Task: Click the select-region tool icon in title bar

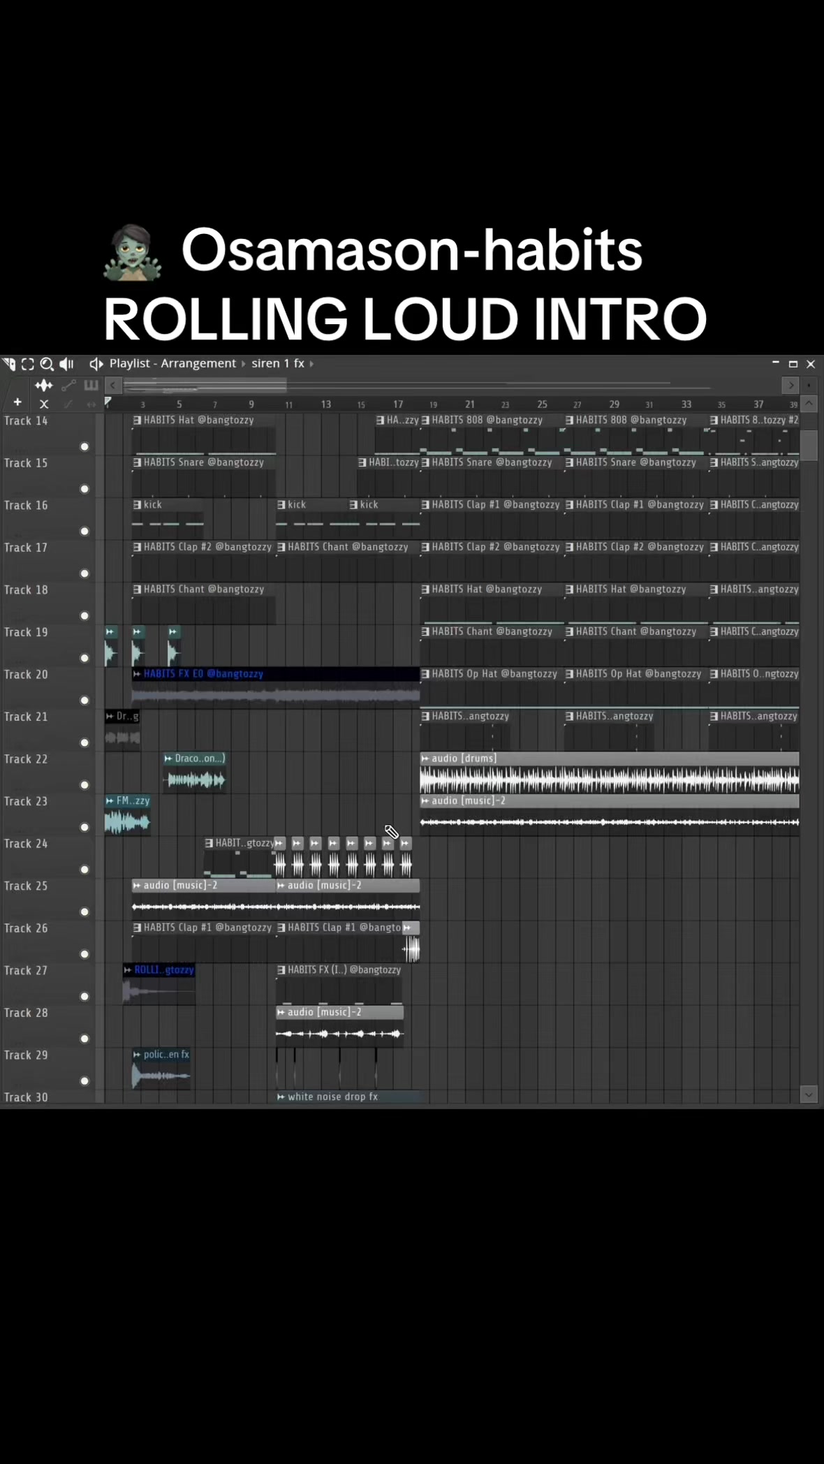Action: click(28, 364)
